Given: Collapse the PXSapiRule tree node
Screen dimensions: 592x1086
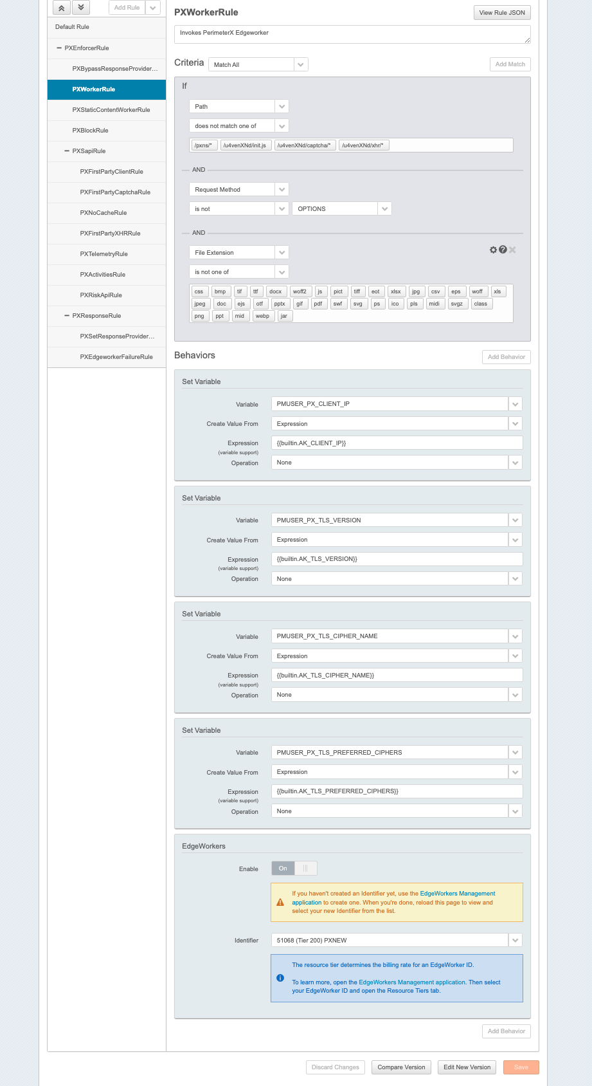Looking at the screenshot, I should (67, 151).
